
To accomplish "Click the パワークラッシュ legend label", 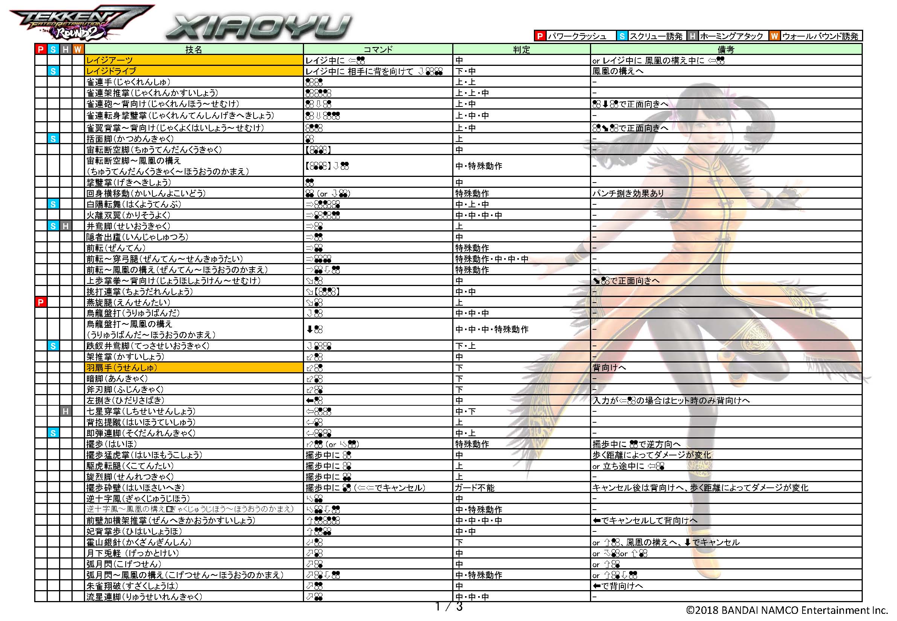I will [x=577, y=37].
